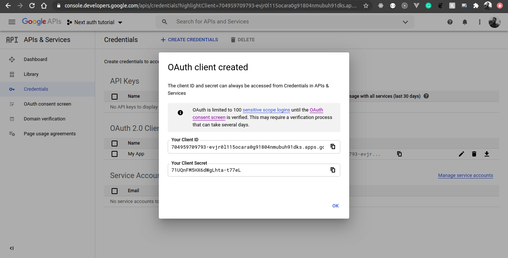Check the My App row checkbox

(x=114, y=154)
